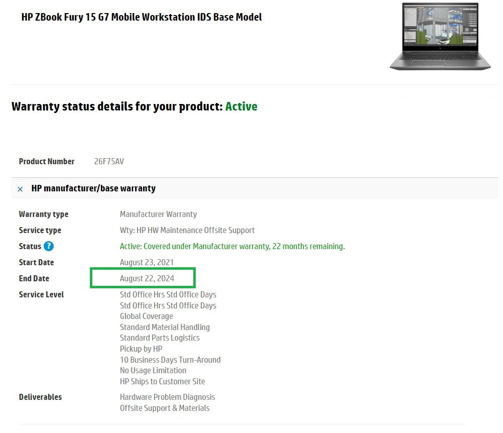Select the 10 Business Days Turn-Around entry
The width and height of the screenshot is (503, 433).
tap(170, 360)
